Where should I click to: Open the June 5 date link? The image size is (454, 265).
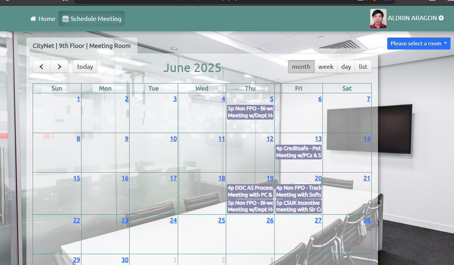271,99
